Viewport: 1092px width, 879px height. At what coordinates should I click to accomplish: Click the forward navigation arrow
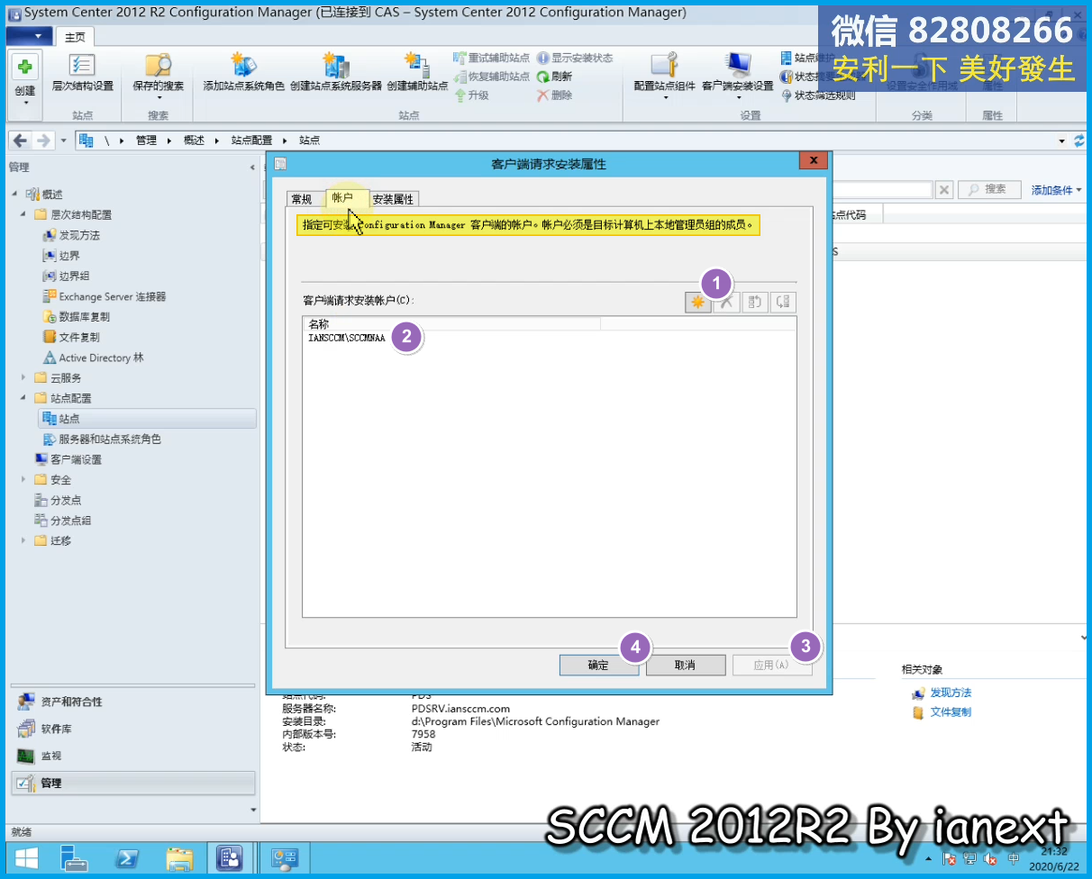(43, 140)
